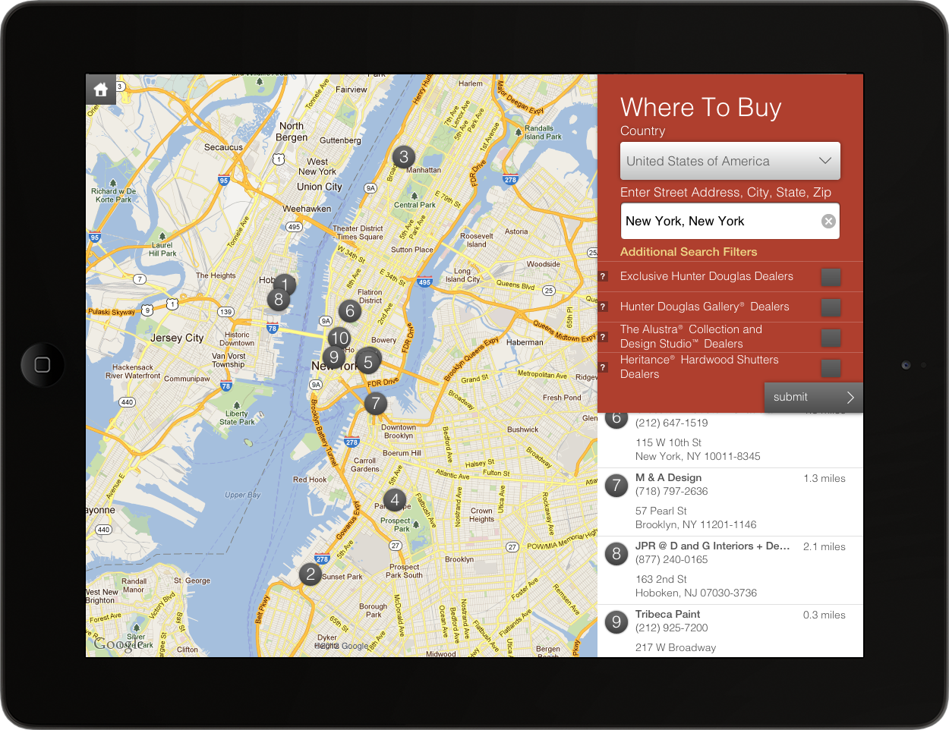
Task: Tap the number 8 badge beside JPR listing
Action: point(616,554)
